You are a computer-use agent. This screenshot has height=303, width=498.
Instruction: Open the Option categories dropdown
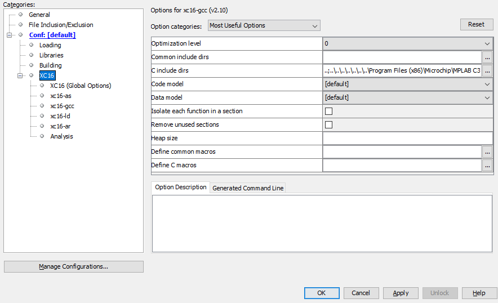click(x=264, y=25)
